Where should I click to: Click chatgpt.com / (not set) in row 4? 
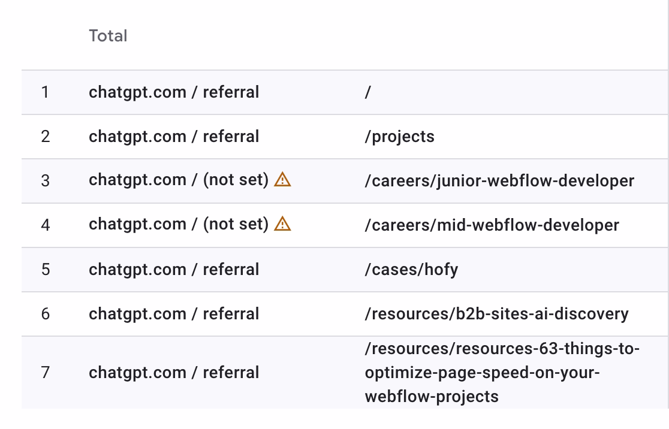(179, 224)
